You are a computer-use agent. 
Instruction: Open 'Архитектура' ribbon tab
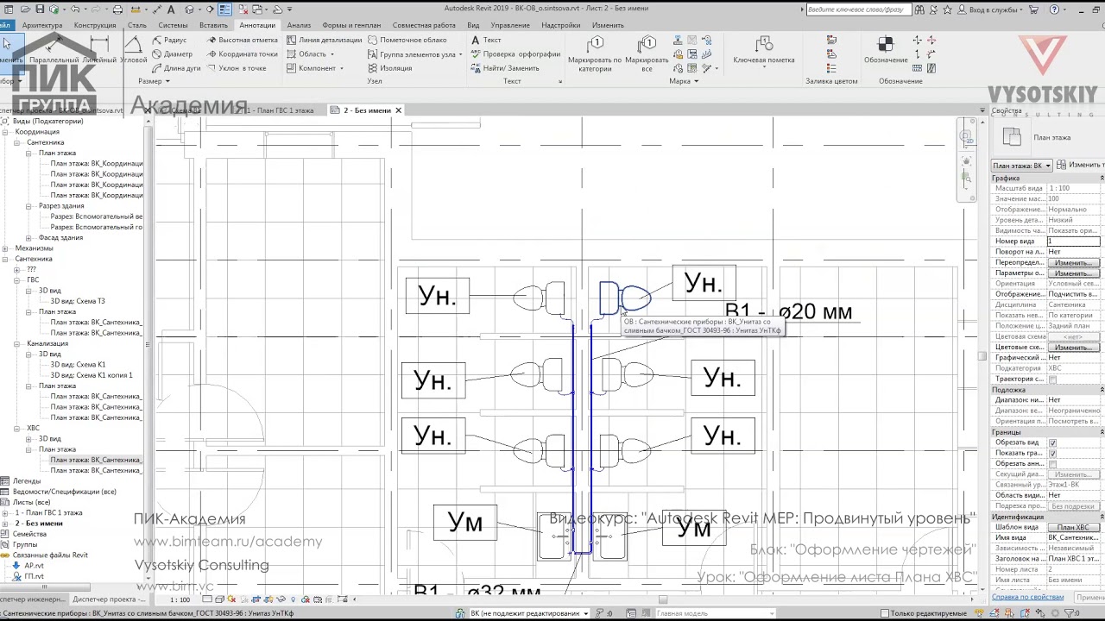(42, 25)
